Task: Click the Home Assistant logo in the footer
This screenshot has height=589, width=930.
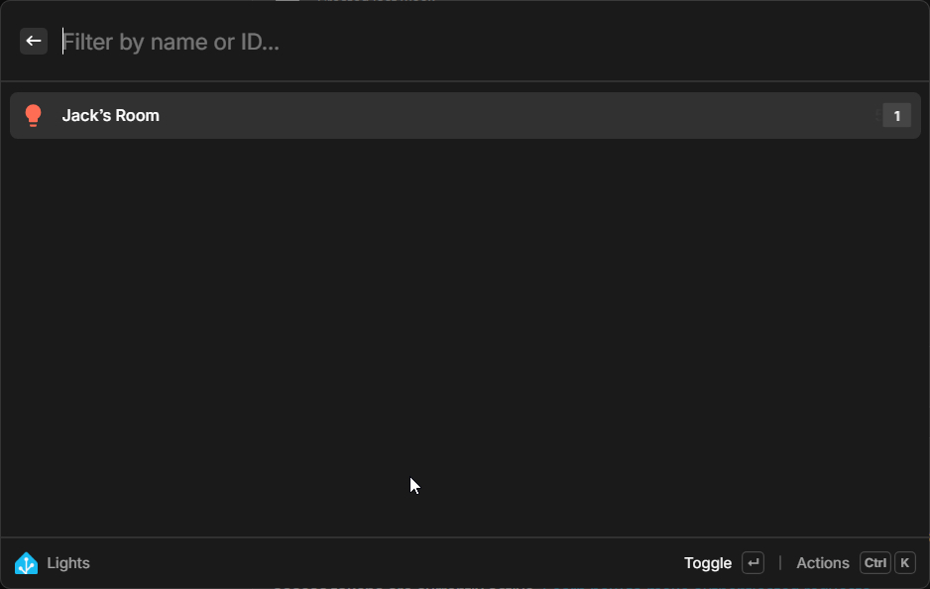Action: coord(27,563)
